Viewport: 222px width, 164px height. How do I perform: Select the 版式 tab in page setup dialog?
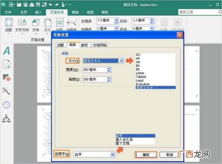[85, 45]
